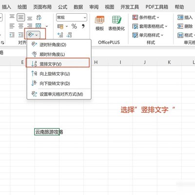Open the 视图 tab
The image size is (195, 195).
pyautogui.click(x=109, y=7)
